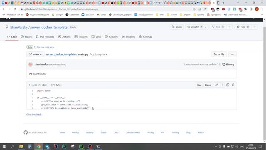
Task: Open the Gmail bookmark
Action: click(101, 15)
